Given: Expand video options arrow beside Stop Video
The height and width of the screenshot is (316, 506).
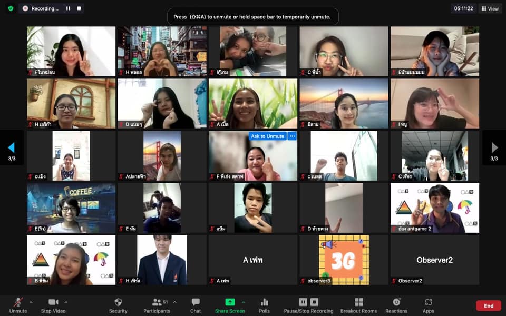Looking at the screenshot, I should point(66,302).
